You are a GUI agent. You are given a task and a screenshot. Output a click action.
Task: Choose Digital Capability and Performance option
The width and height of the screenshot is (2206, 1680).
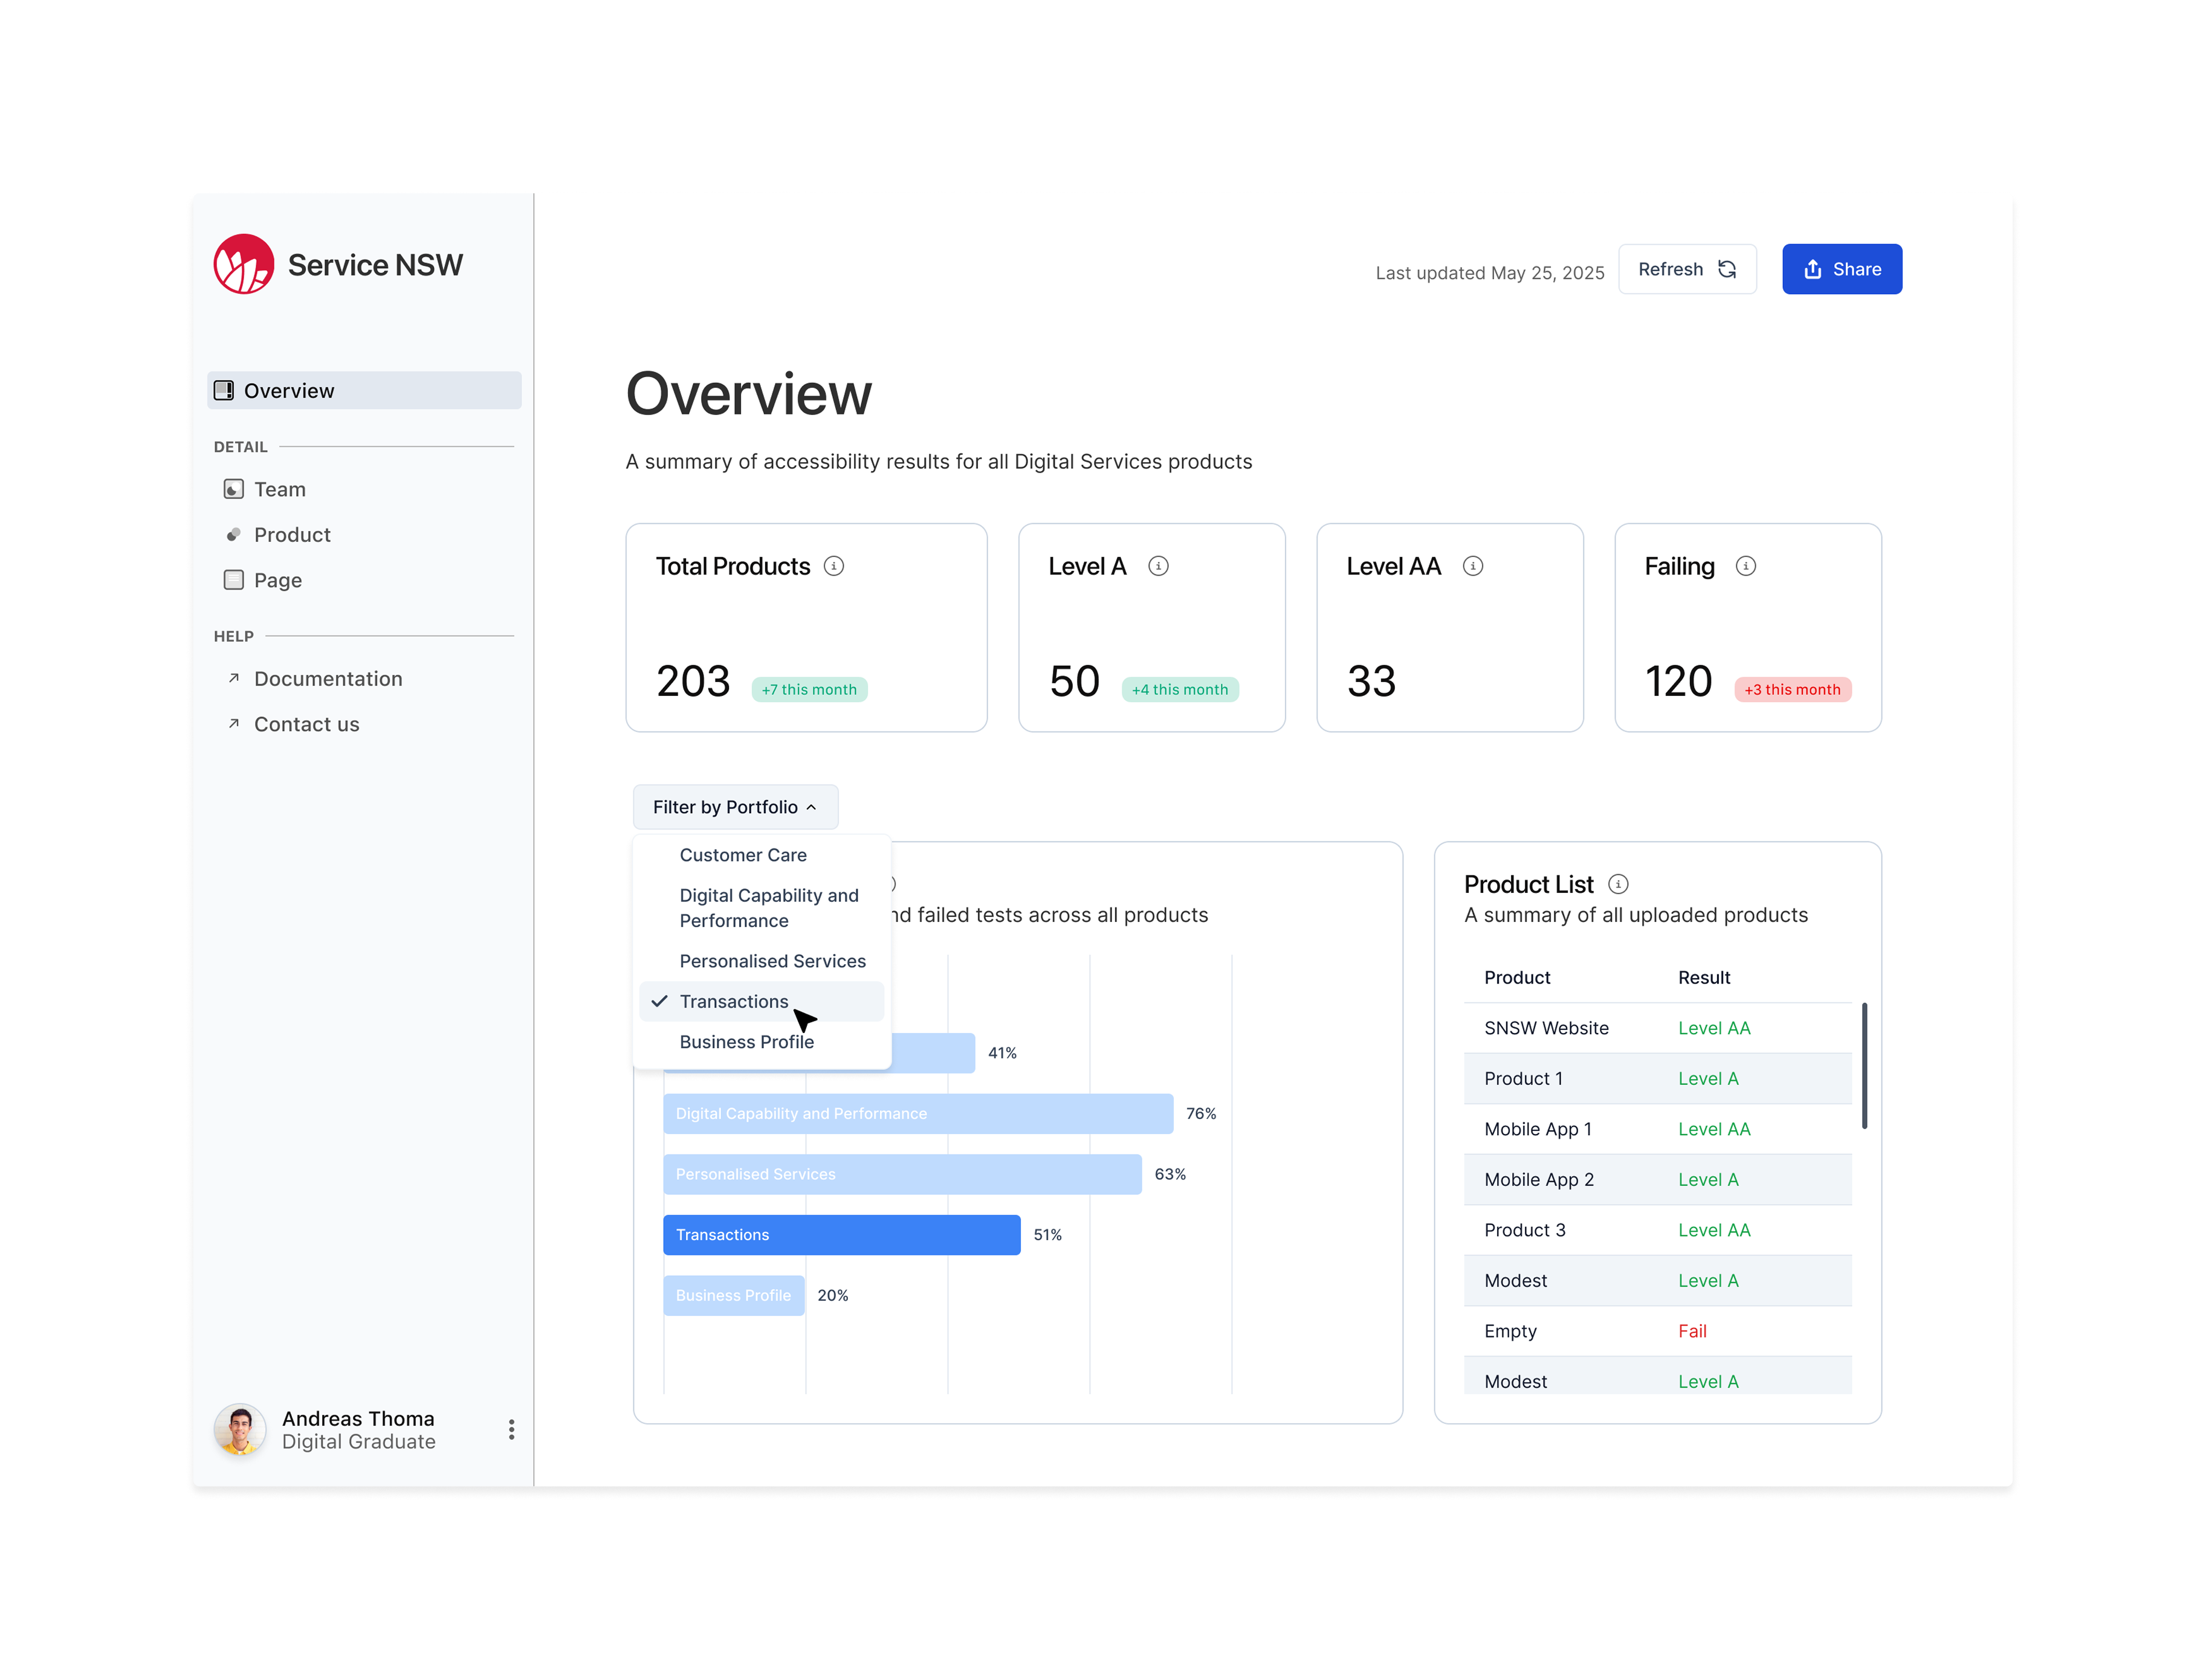(768, 907)
